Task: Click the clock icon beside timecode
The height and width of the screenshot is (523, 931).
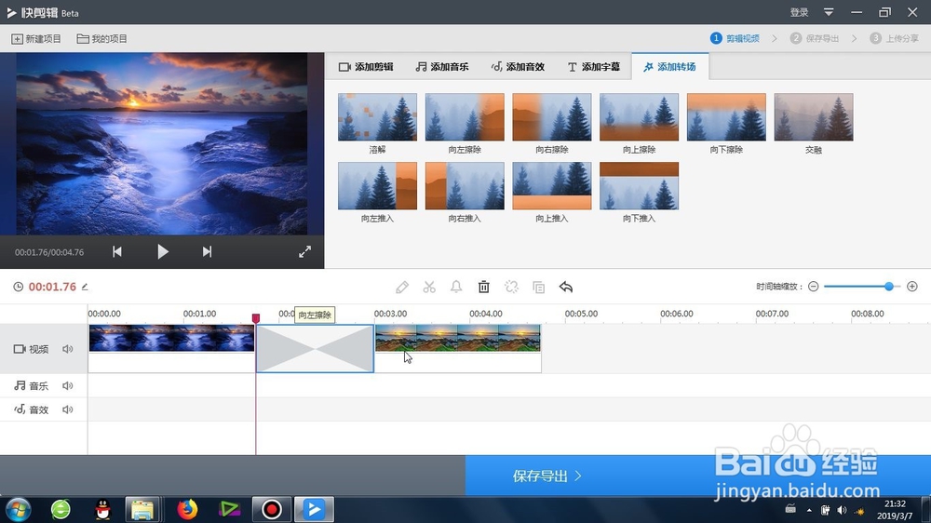Action: point(19,287)
